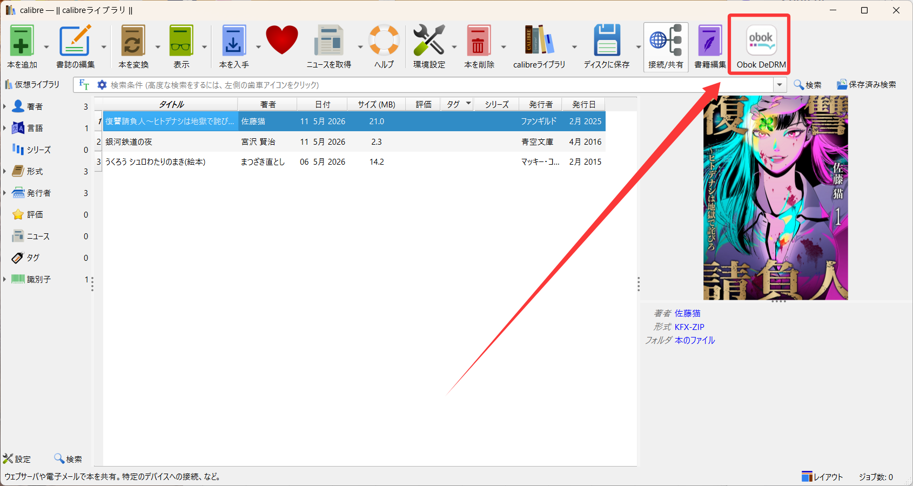Open the 仮想ライブラリ virtual library button
This screenshot has width=913, height=486.
click(x=32, y=85)
